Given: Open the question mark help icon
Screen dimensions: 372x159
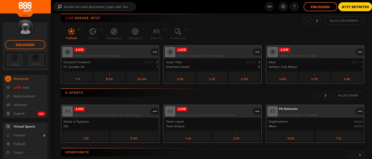Looking at the screenshot, I should click(294, 6).
